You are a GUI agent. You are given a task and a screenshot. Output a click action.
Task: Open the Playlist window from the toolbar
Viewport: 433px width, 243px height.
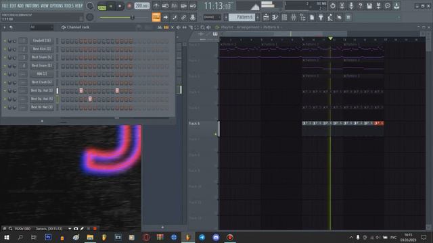(x=266, y=18)
